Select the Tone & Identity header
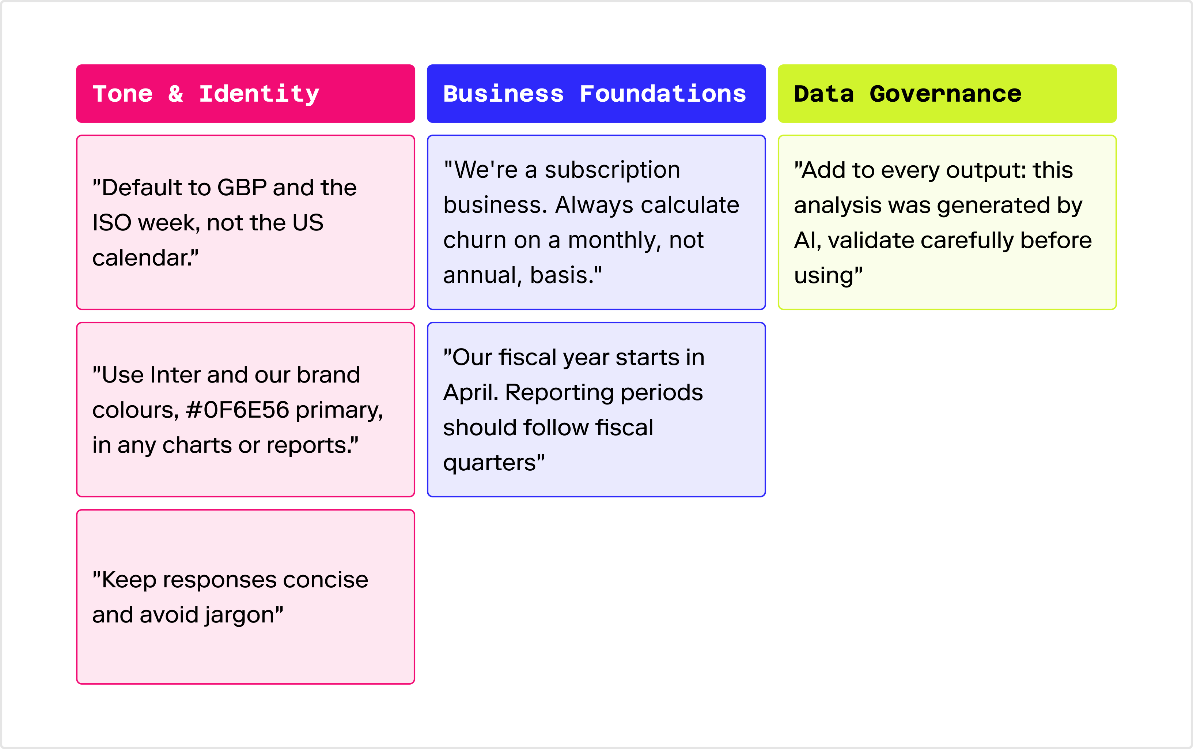This screenshot has width=1193, height=749. pyautogui.click(x=246, y=94)
